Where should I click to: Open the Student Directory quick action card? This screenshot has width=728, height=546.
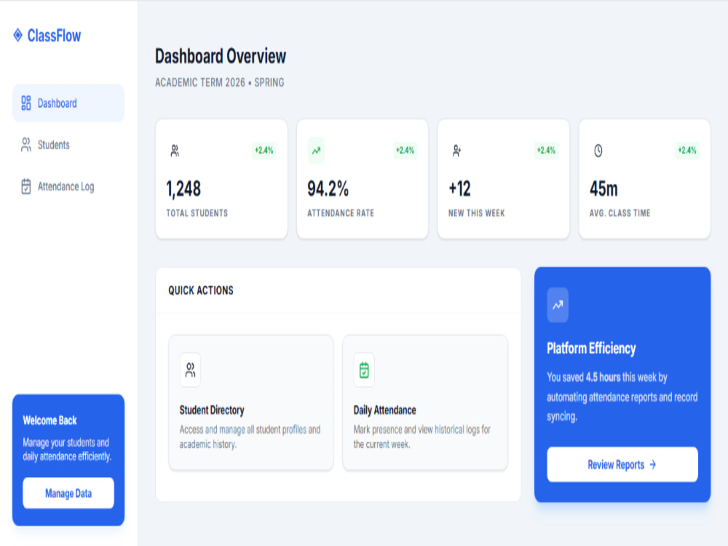coord(250,403)
